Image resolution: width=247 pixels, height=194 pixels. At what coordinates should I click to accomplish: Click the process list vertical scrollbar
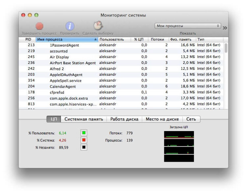tap(226, 48)
